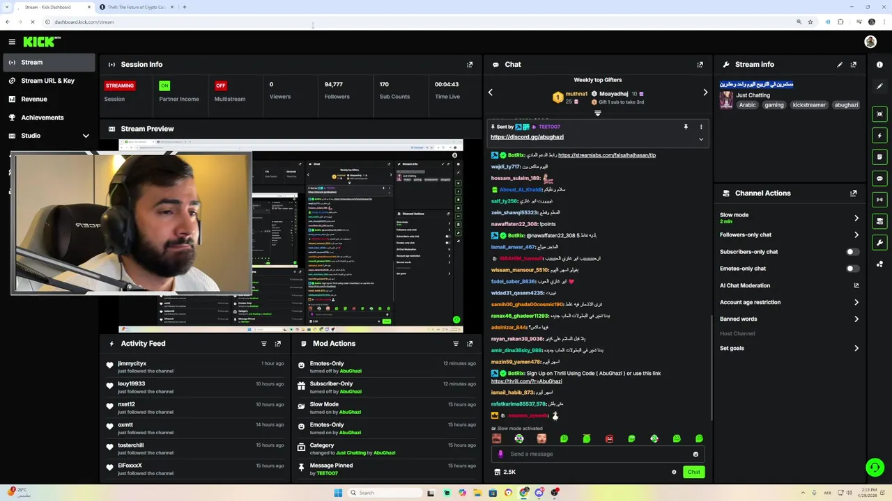
Task: Pop out the Activity Feed panel
Action: pos(278,344)
